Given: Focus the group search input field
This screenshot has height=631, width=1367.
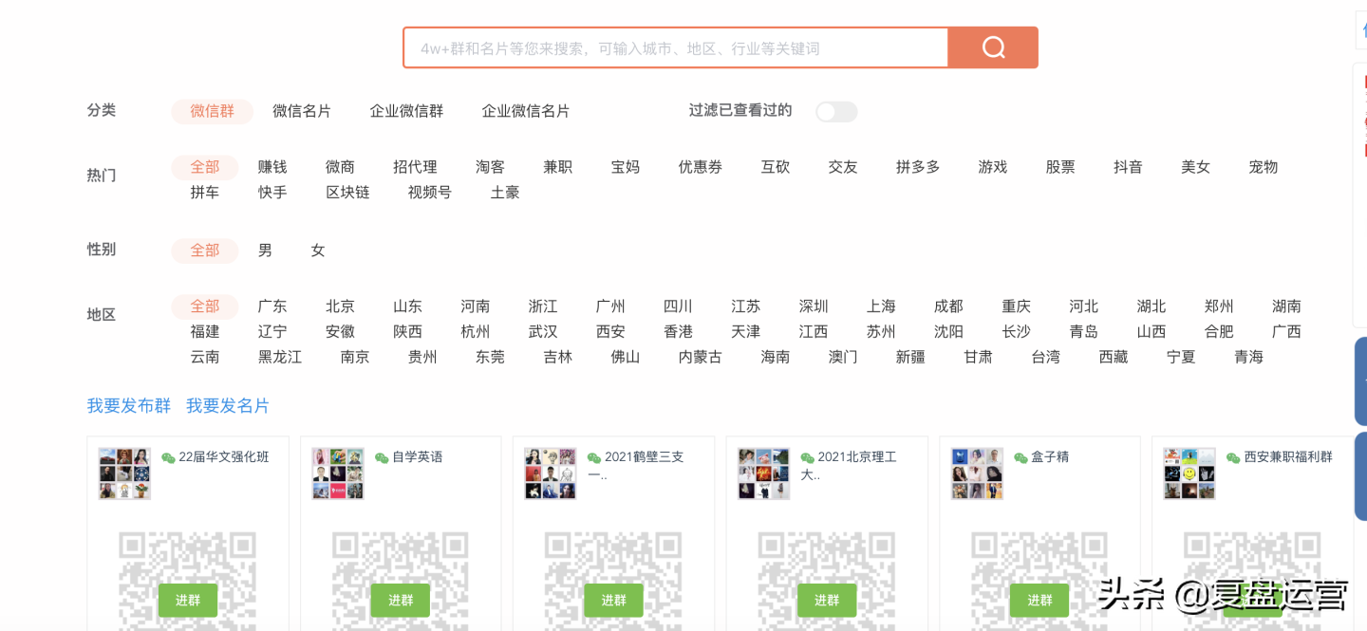Looking at the screenshot, I should [676, 47].
